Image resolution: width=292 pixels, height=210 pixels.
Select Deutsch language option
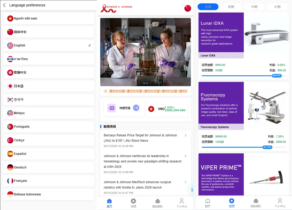click(x=48, y=167)
